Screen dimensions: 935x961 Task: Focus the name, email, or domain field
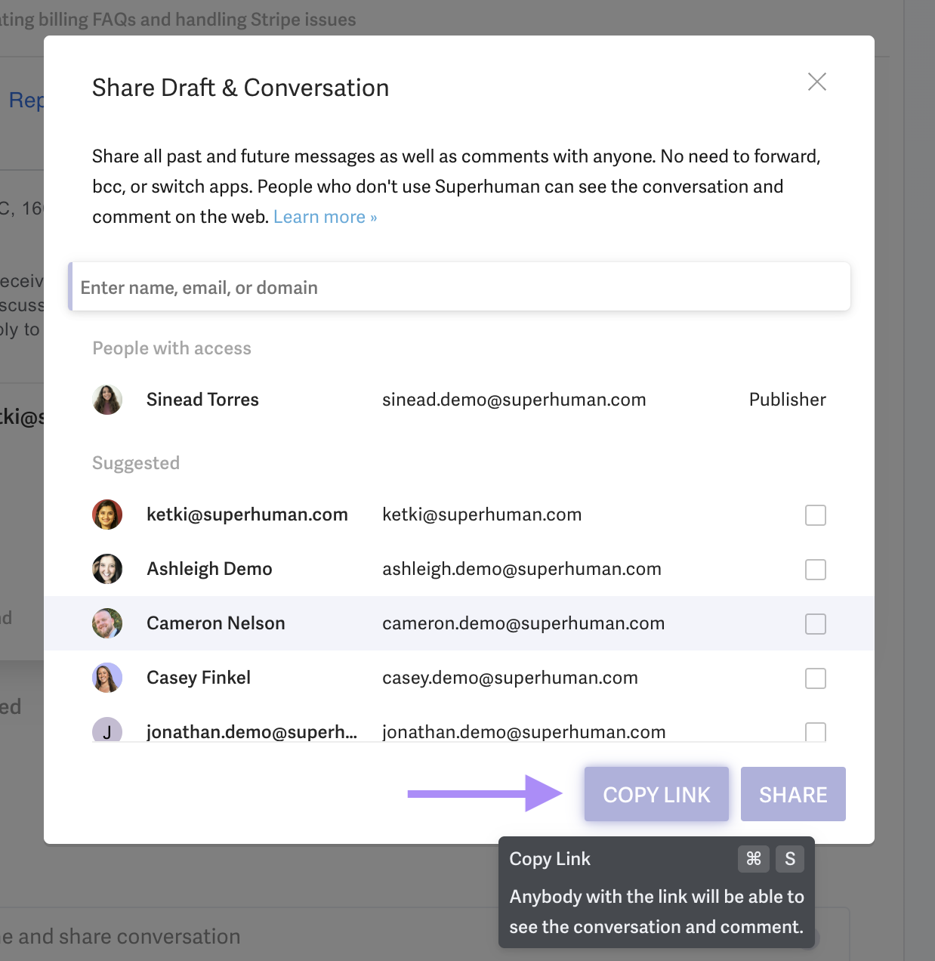[x=459, y=287]
